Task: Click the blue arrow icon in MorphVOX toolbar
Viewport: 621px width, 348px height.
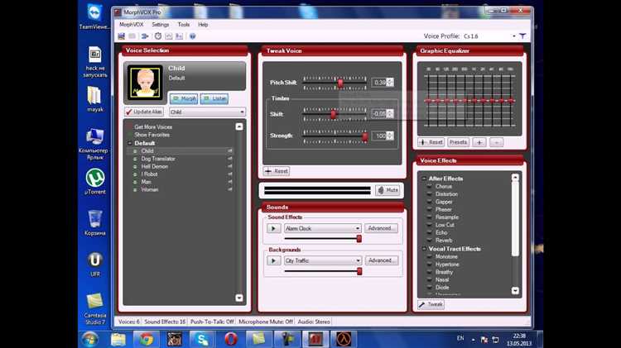Action: (145, 36)
